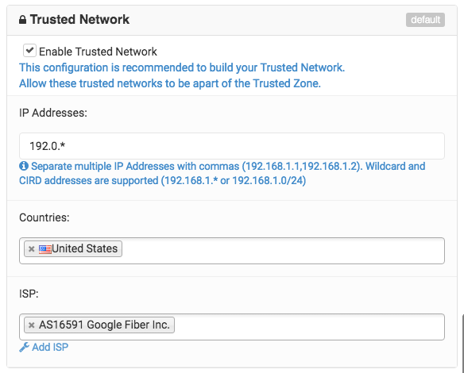Screen dimensions: 464x373
Task: Click the wrench icon next to Add ISP
Action: coord(24,347)
